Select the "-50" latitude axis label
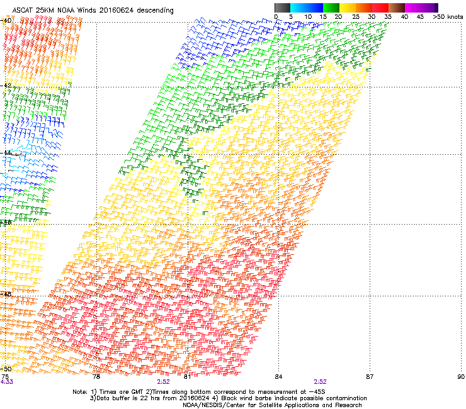 click(x=6, y=369)
